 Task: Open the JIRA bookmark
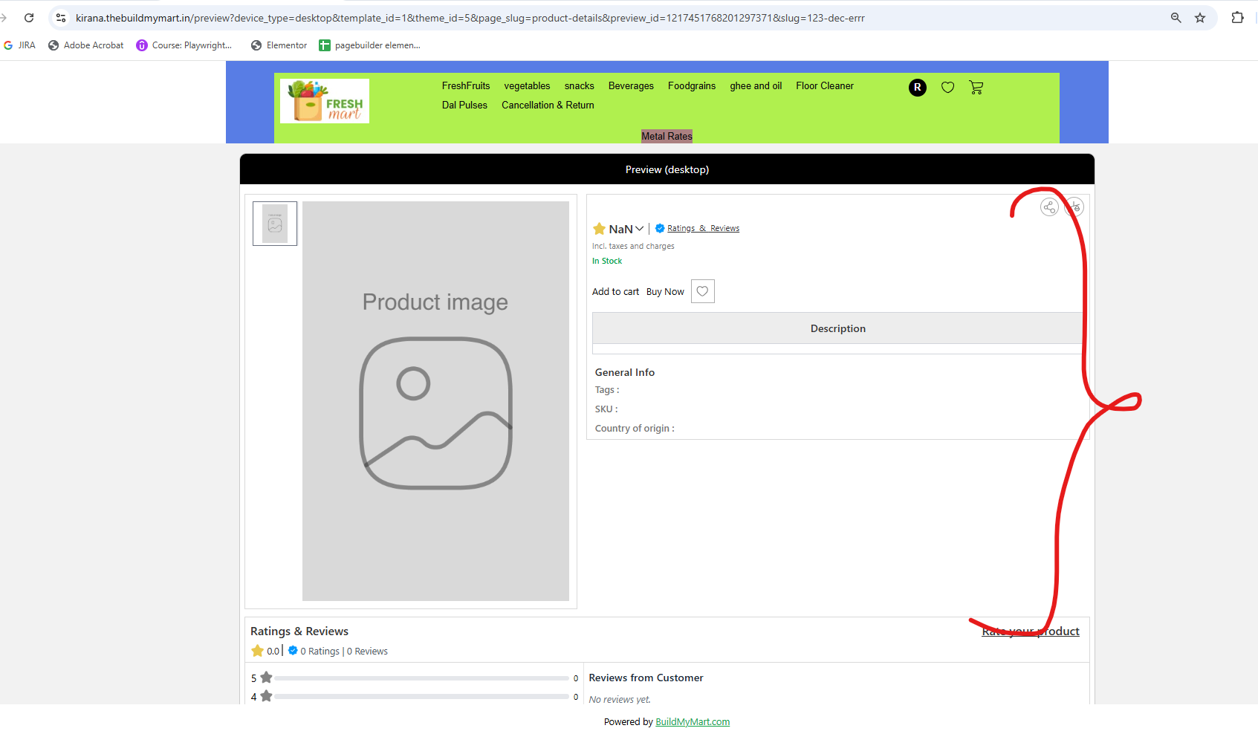pos(20,45)
